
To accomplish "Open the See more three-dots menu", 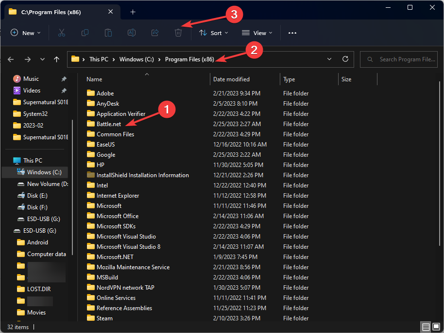I will [x=292, y=33].
